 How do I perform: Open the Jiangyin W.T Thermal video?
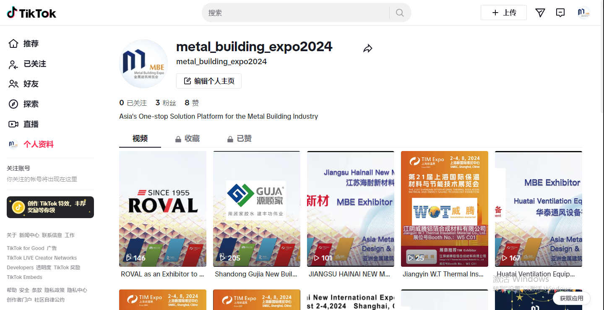click(445, 209)
